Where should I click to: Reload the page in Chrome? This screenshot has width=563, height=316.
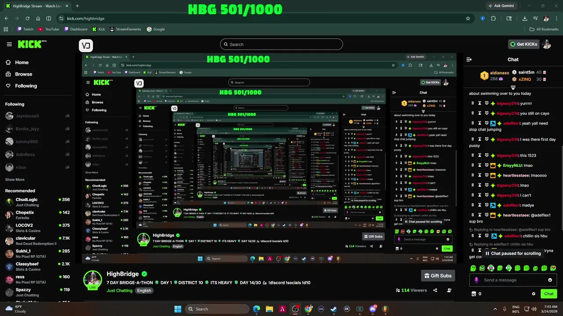click(27, 18)
